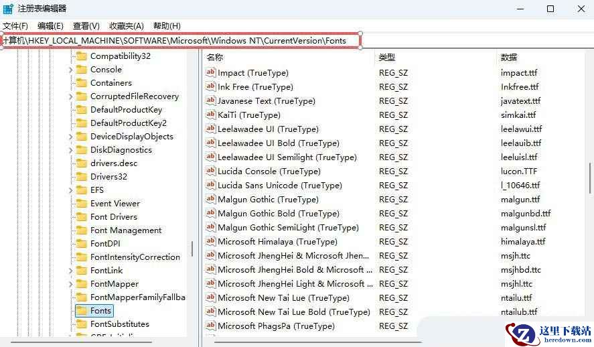Expand the FontLink registry key
Image resolution: width=594 pixels, height=347 pixels.
[x=71, y=271]
